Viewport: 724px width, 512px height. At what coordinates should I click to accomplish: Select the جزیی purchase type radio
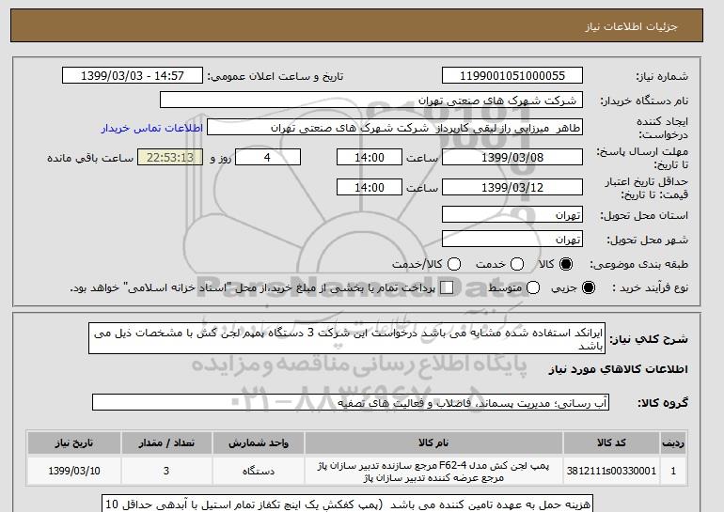click(589, 287)
